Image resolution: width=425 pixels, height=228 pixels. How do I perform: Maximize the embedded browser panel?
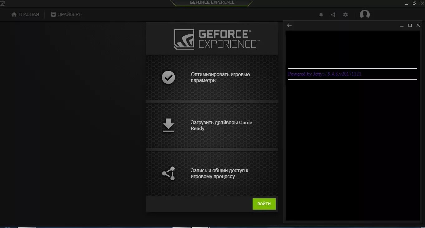click(x=410, y=25)
